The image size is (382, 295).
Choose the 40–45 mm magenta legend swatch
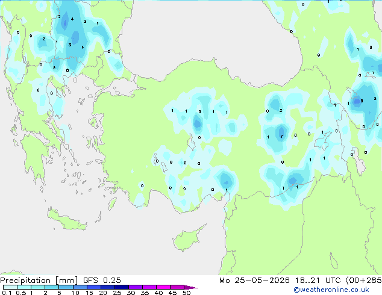163,287
